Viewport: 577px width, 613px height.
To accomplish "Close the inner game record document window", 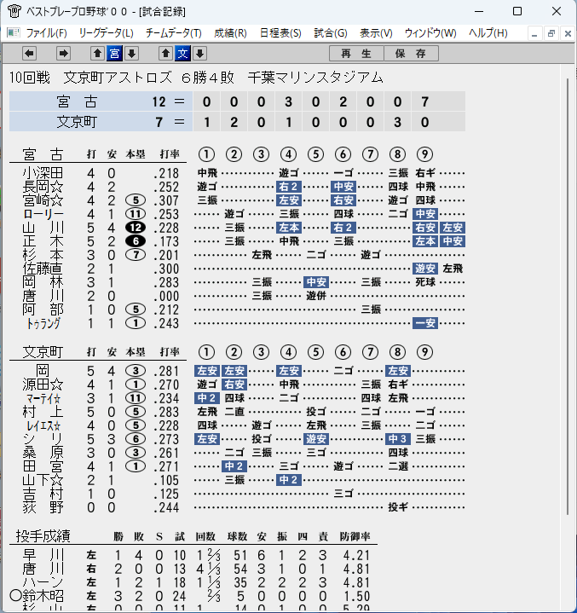I will tap(568, 33).
